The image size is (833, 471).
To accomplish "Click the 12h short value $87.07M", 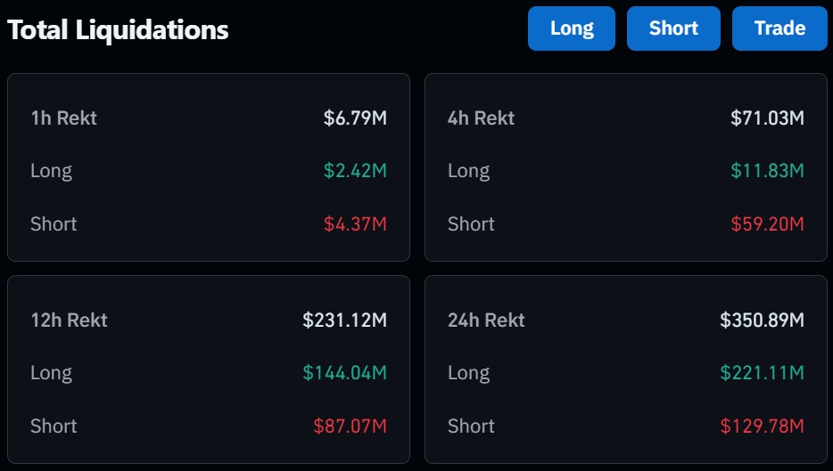I will [x=350, y=426].
